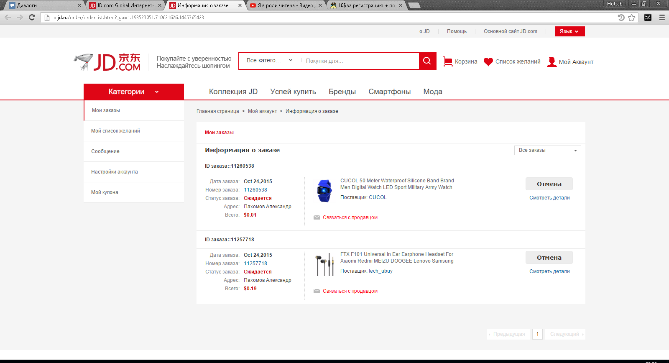
Task: Open Помощь help link
Action: click(457, 31)
